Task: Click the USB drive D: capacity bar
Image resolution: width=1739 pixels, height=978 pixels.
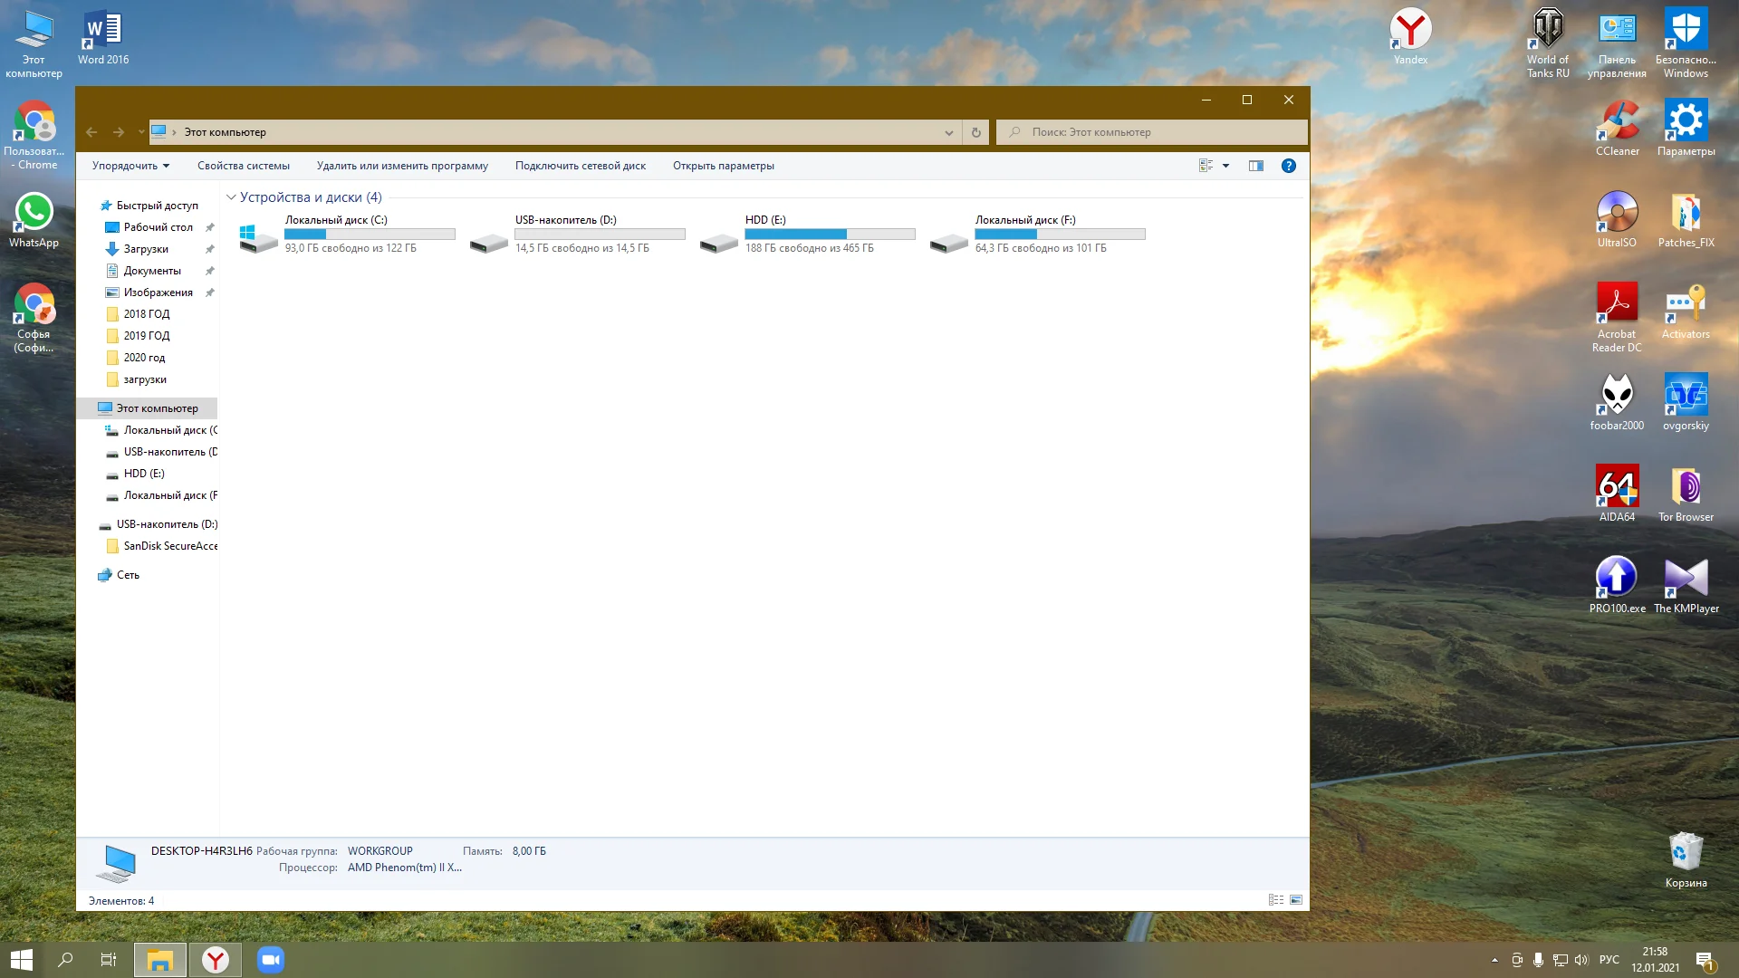Action: [600, 234]
